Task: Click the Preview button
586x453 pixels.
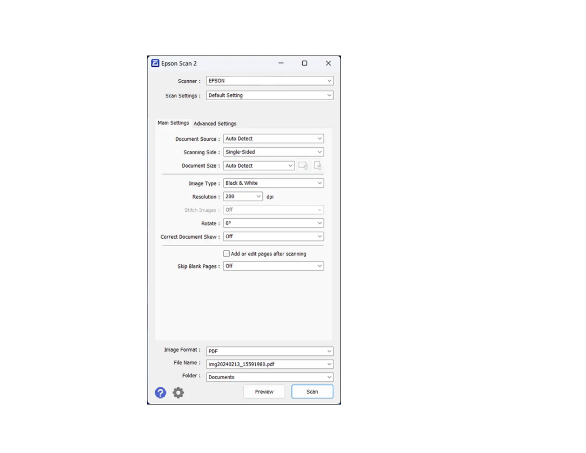Action: coord(264,392)
